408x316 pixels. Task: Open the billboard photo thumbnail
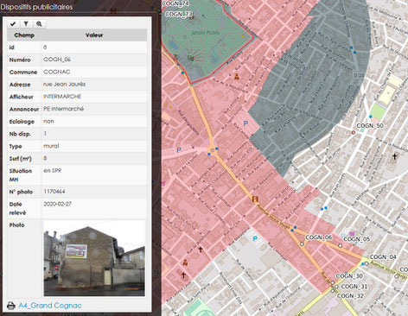(94, 258)
